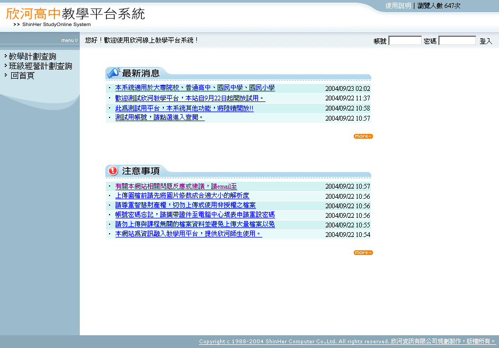Open the news item 歡迎測試欣河教學平台
The width and height of the screenshot is (499, 348).
pos(189,98)
